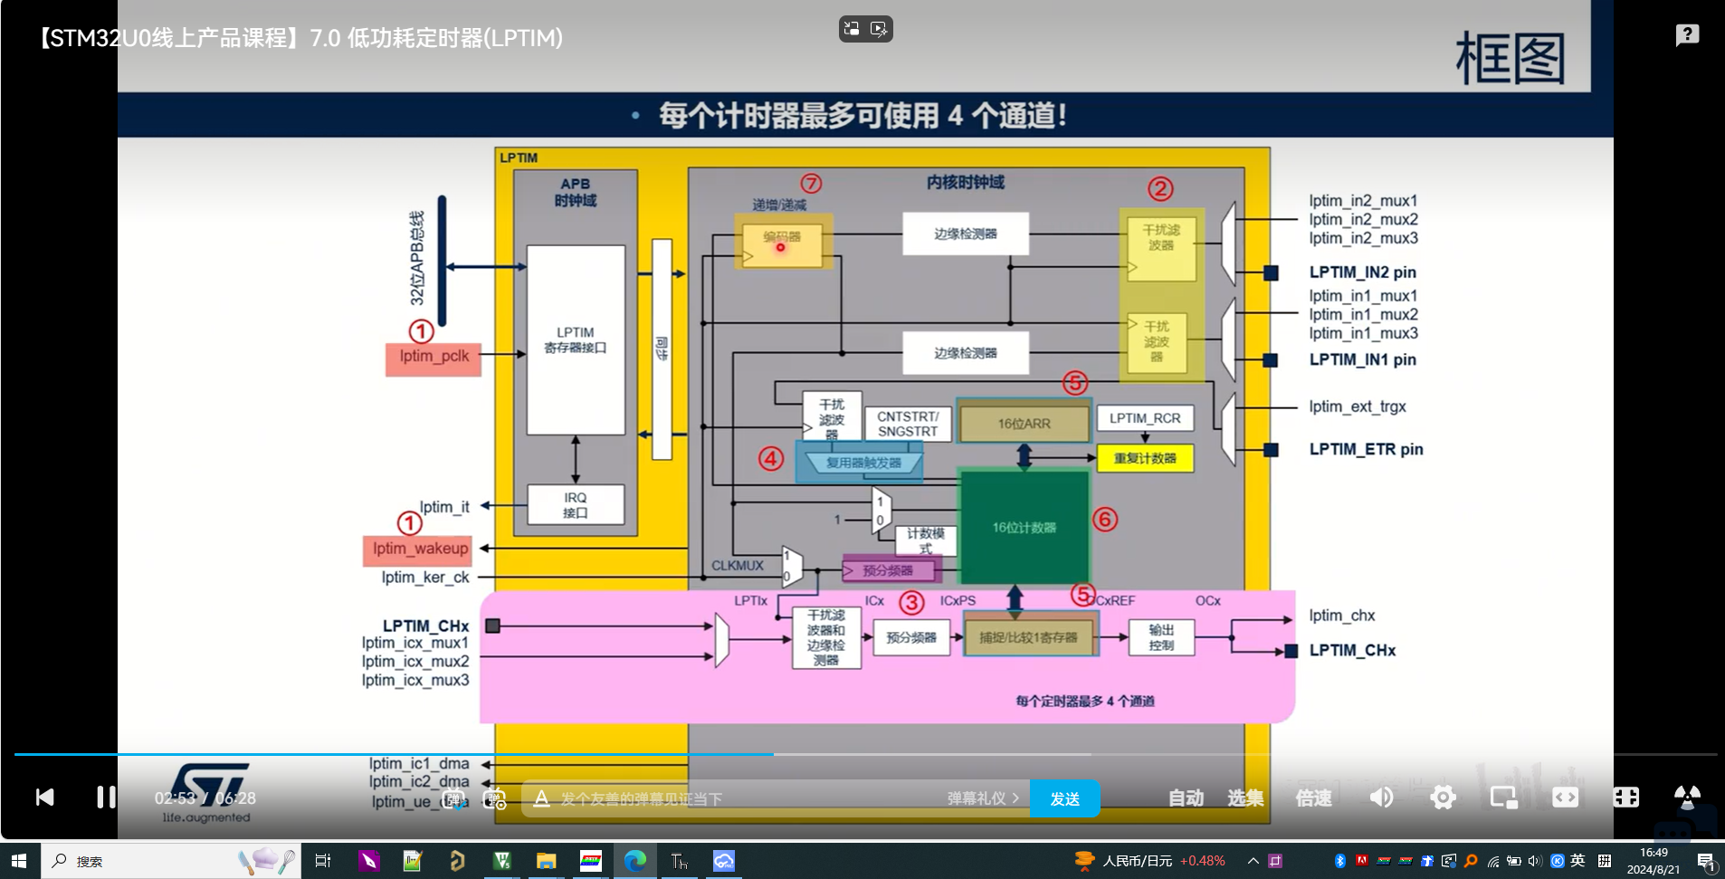Click the video progress bar

coord(865,754)
